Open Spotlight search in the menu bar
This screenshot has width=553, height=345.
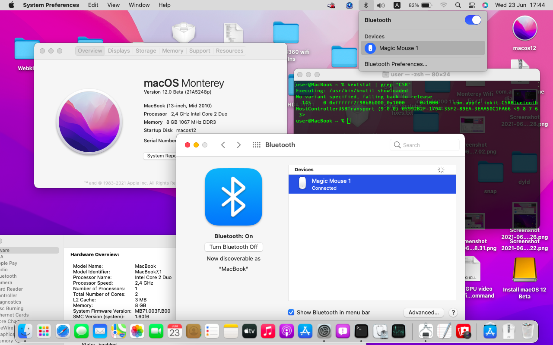pyautogui.click(x=458, y=5)
